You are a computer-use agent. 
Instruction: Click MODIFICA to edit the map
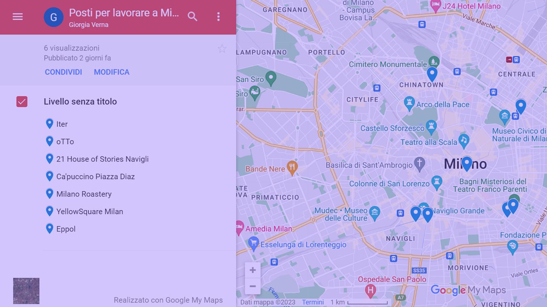point(112,72)
